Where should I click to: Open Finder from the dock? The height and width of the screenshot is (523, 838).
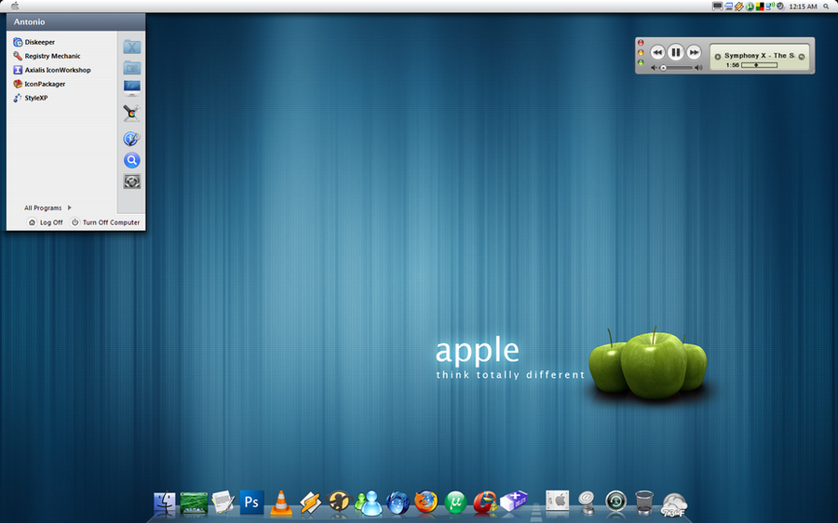[165, 503]
